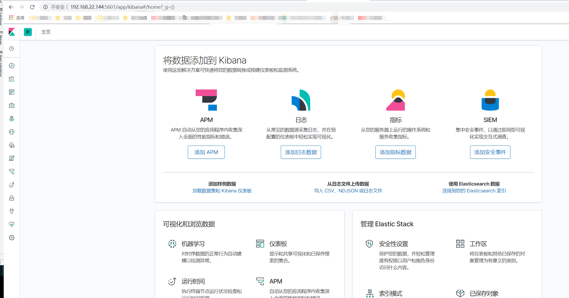Open Discover from the compass sidebar icon
This screenshot has width=569, height=298.
(x=12, y=66)
